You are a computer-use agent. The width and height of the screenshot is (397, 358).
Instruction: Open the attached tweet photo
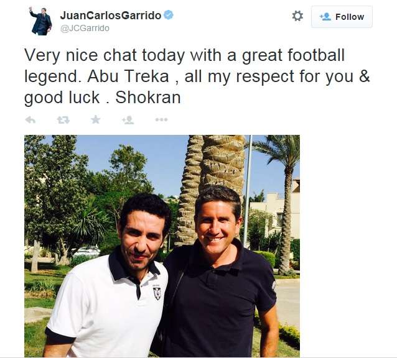[162, 246]
